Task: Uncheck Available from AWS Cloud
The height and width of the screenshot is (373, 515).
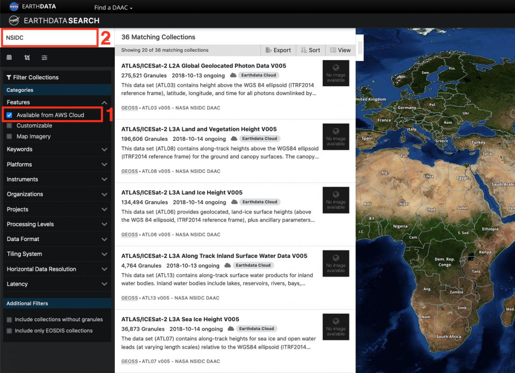Action: (10, 115)
